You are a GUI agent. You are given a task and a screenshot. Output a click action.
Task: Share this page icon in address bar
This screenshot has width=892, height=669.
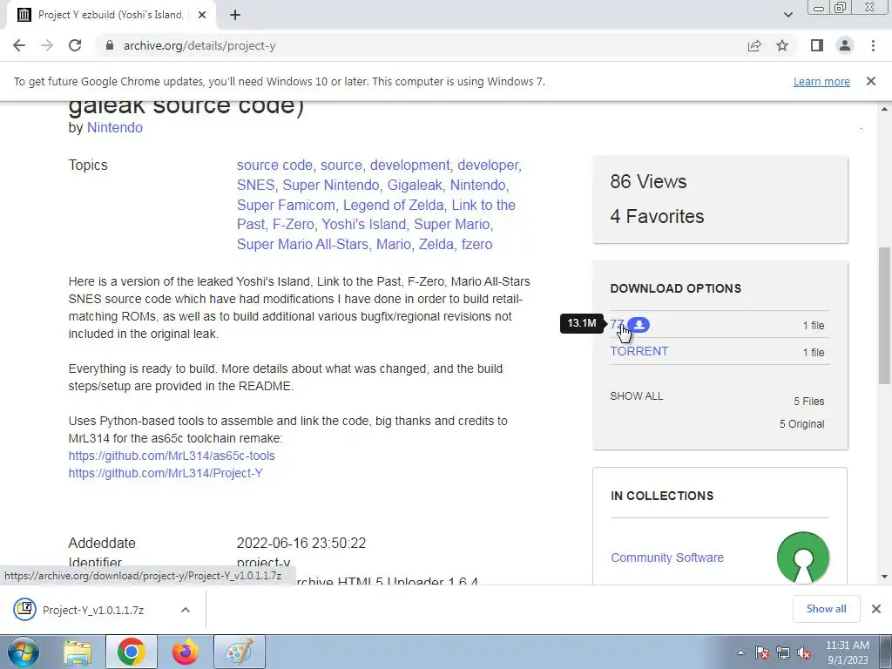[754, 45]
